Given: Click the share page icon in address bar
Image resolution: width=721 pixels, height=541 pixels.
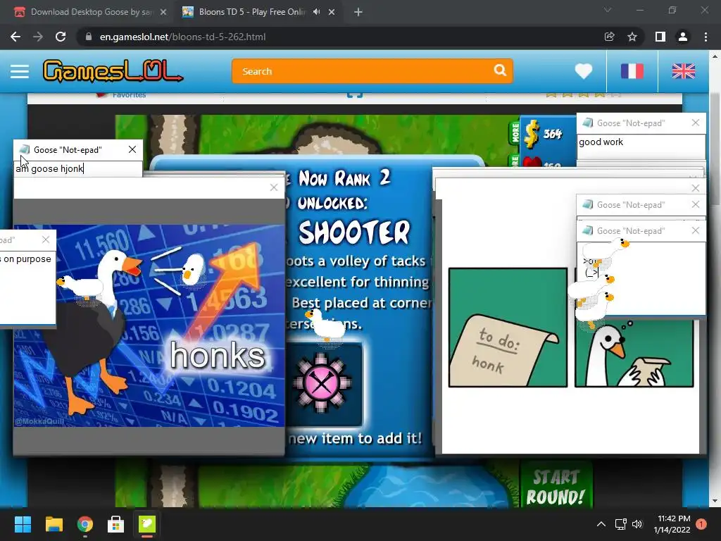Looking at the screenshot, I should point(609,37).
